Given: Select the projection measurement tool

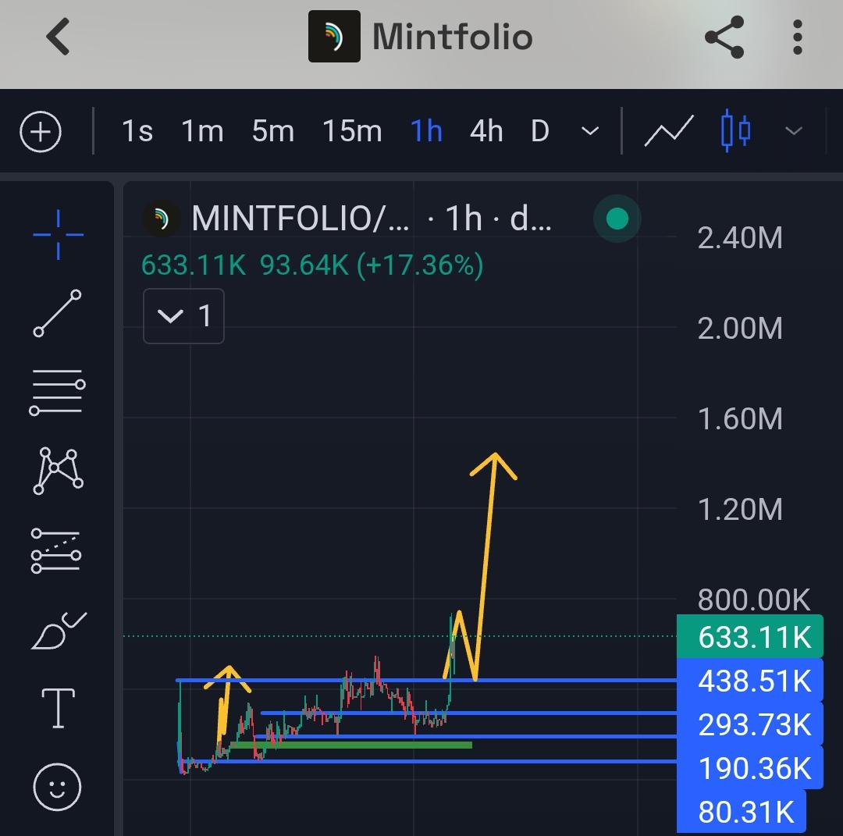Looking at the screenshot, I should coord(56,551).
